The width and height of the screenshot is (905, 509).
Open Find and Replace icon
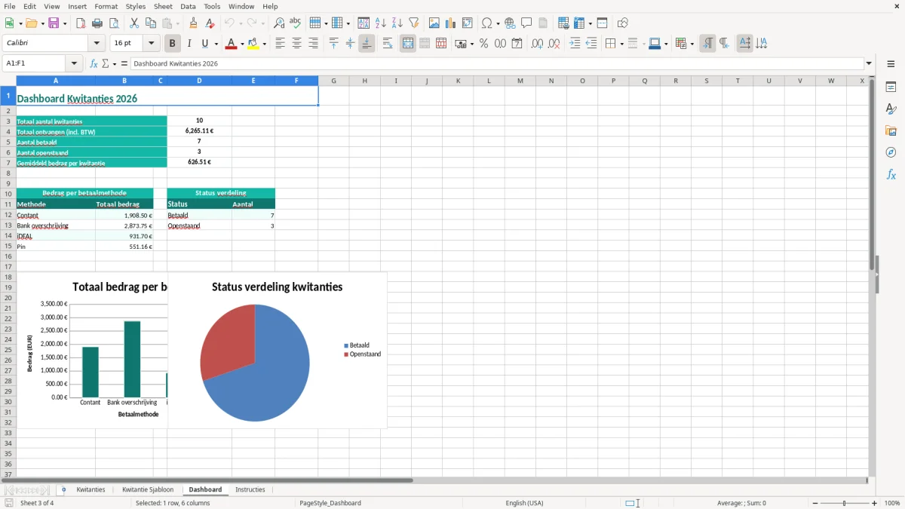279,23
